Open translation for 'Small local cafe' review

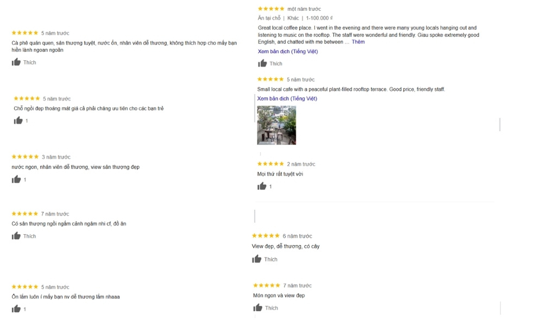click(x=287, y=98)
